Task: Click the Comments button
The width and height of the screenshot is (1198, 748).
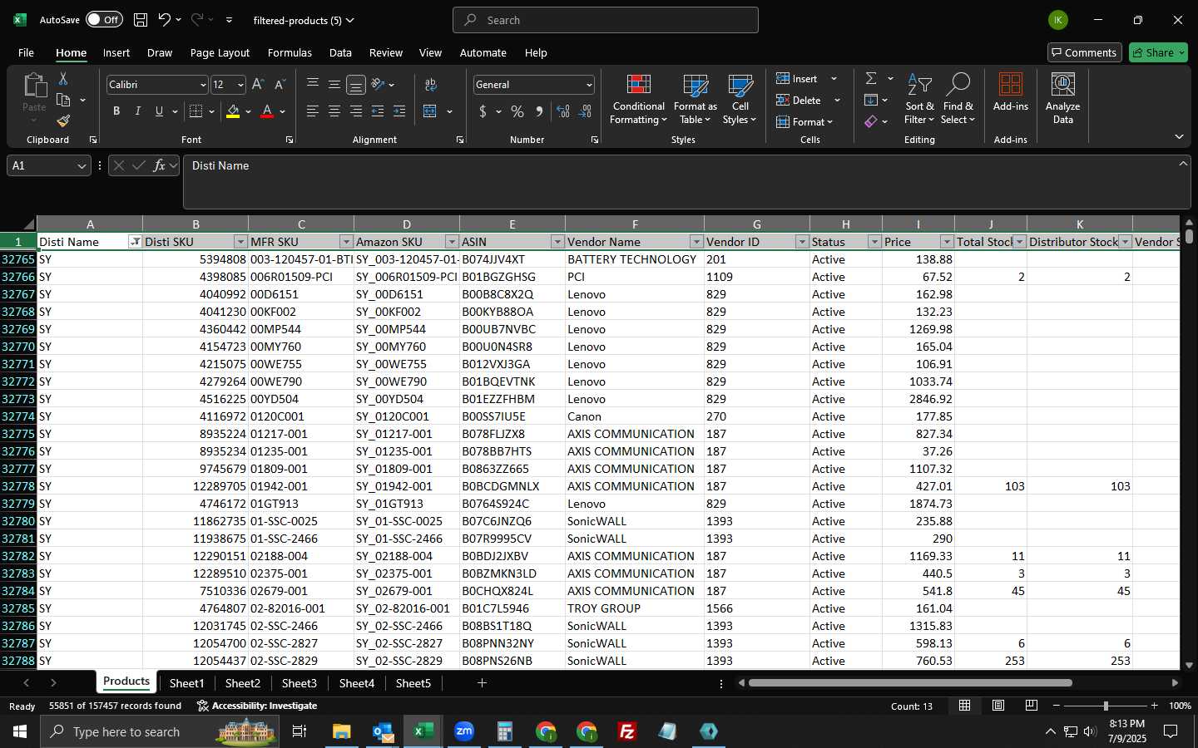Action: [x=1085, y=52]
